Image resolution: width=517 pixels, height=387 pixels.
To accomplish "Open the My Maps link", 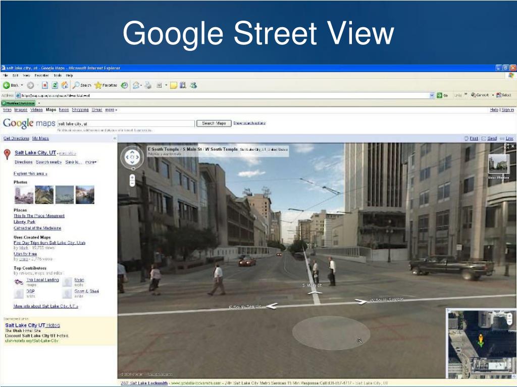I will (x=40, y=139).
